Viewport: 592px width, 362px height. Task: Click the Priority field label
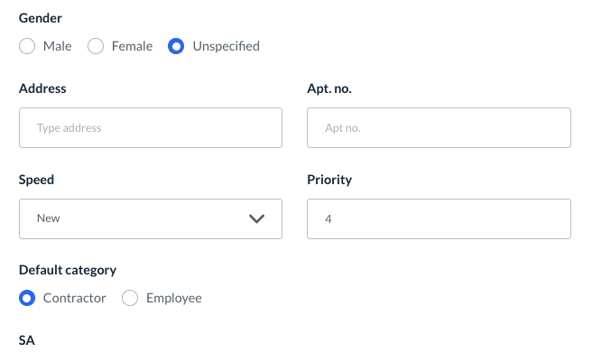point(329,179)
